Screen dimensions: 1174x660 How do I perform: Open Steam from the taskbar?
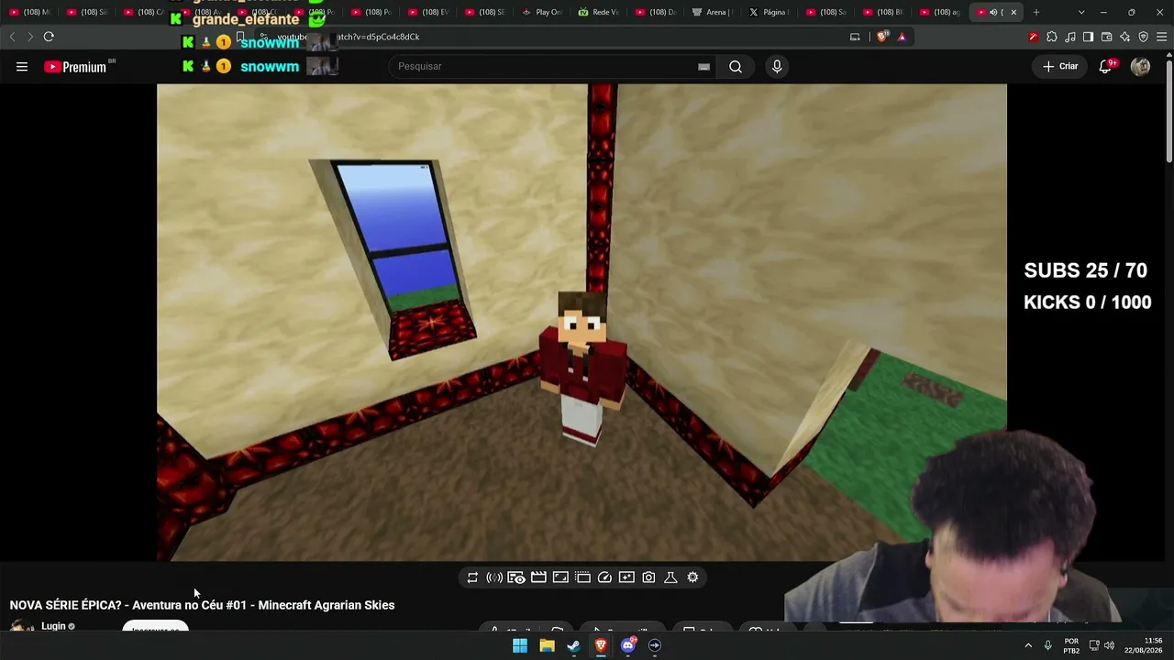(573, 645)
